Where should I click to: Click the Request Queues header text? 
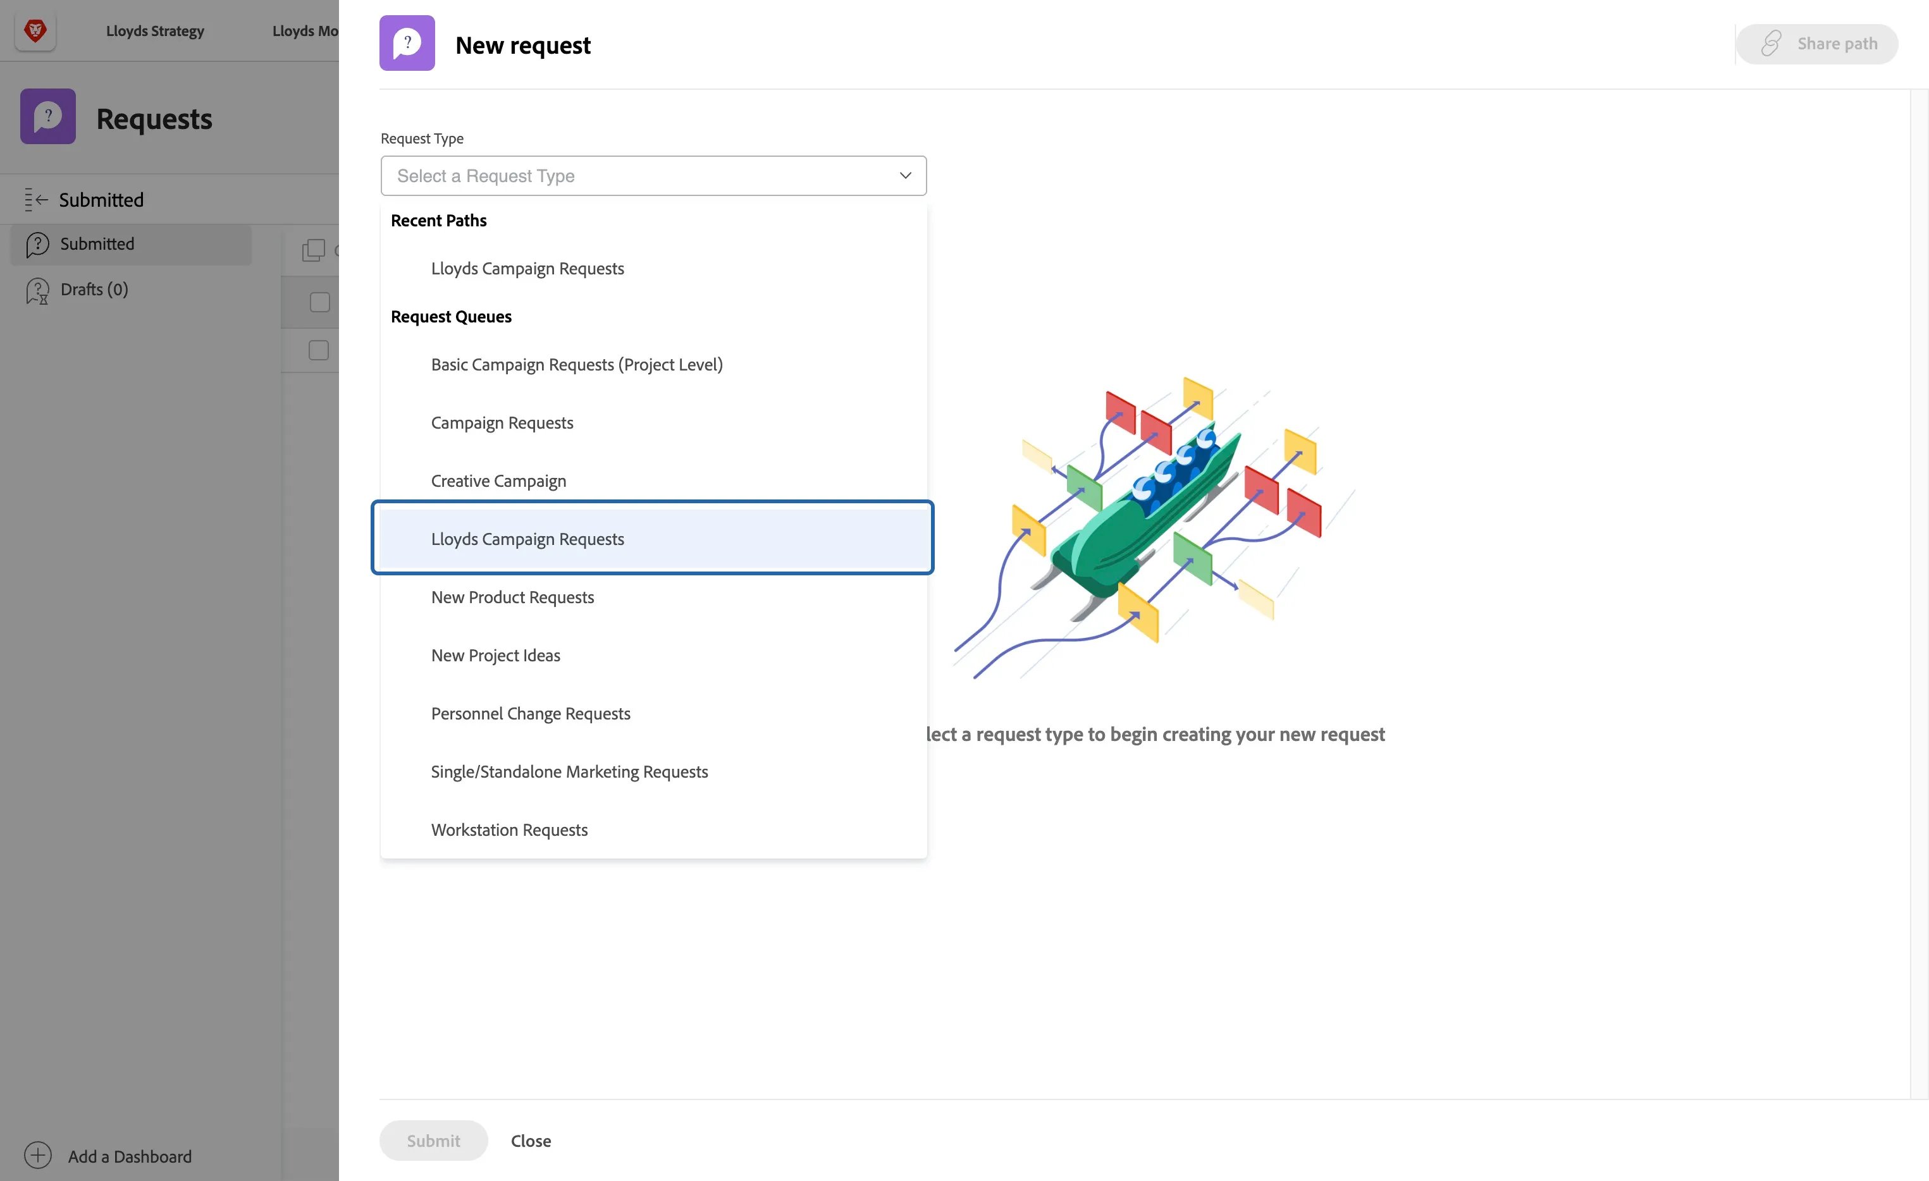pos(451,316)
